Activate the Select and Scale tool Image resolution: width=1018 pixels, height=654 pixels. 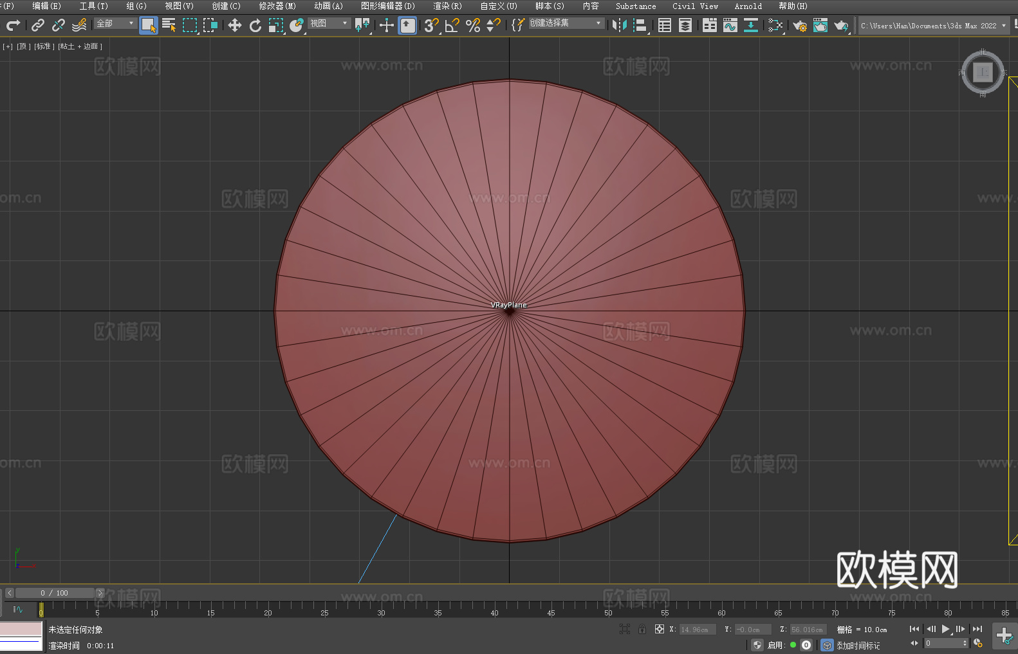(276, 25)
